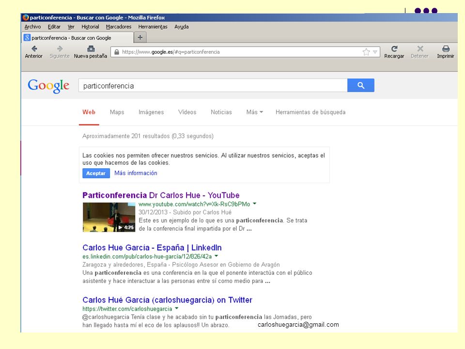Image resolution: width=465 pixels, height=349 pixels.
Task: Switch to Imágenes results
Action: (151, 112)
